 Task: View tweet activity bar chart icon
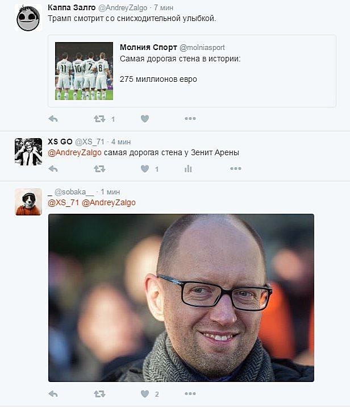click(188, 169)
